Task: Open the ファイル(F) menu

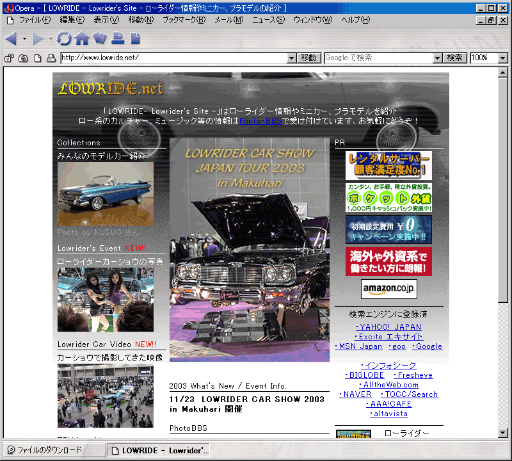Action: [35, 20]
